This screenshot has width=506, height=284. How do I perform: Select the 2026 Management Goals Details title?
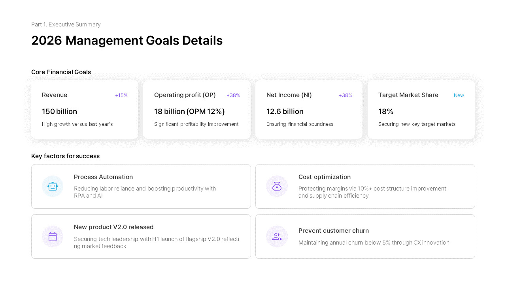127,41
